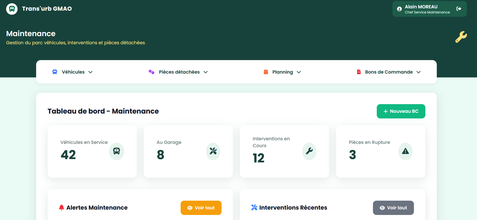Click the crossed tools icon on Au Garage card

[x=213, y=151]
